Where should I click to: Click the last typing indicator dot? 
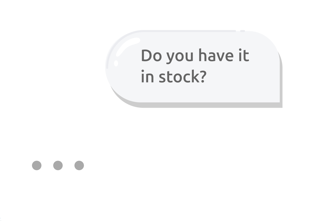pos(79,165)
